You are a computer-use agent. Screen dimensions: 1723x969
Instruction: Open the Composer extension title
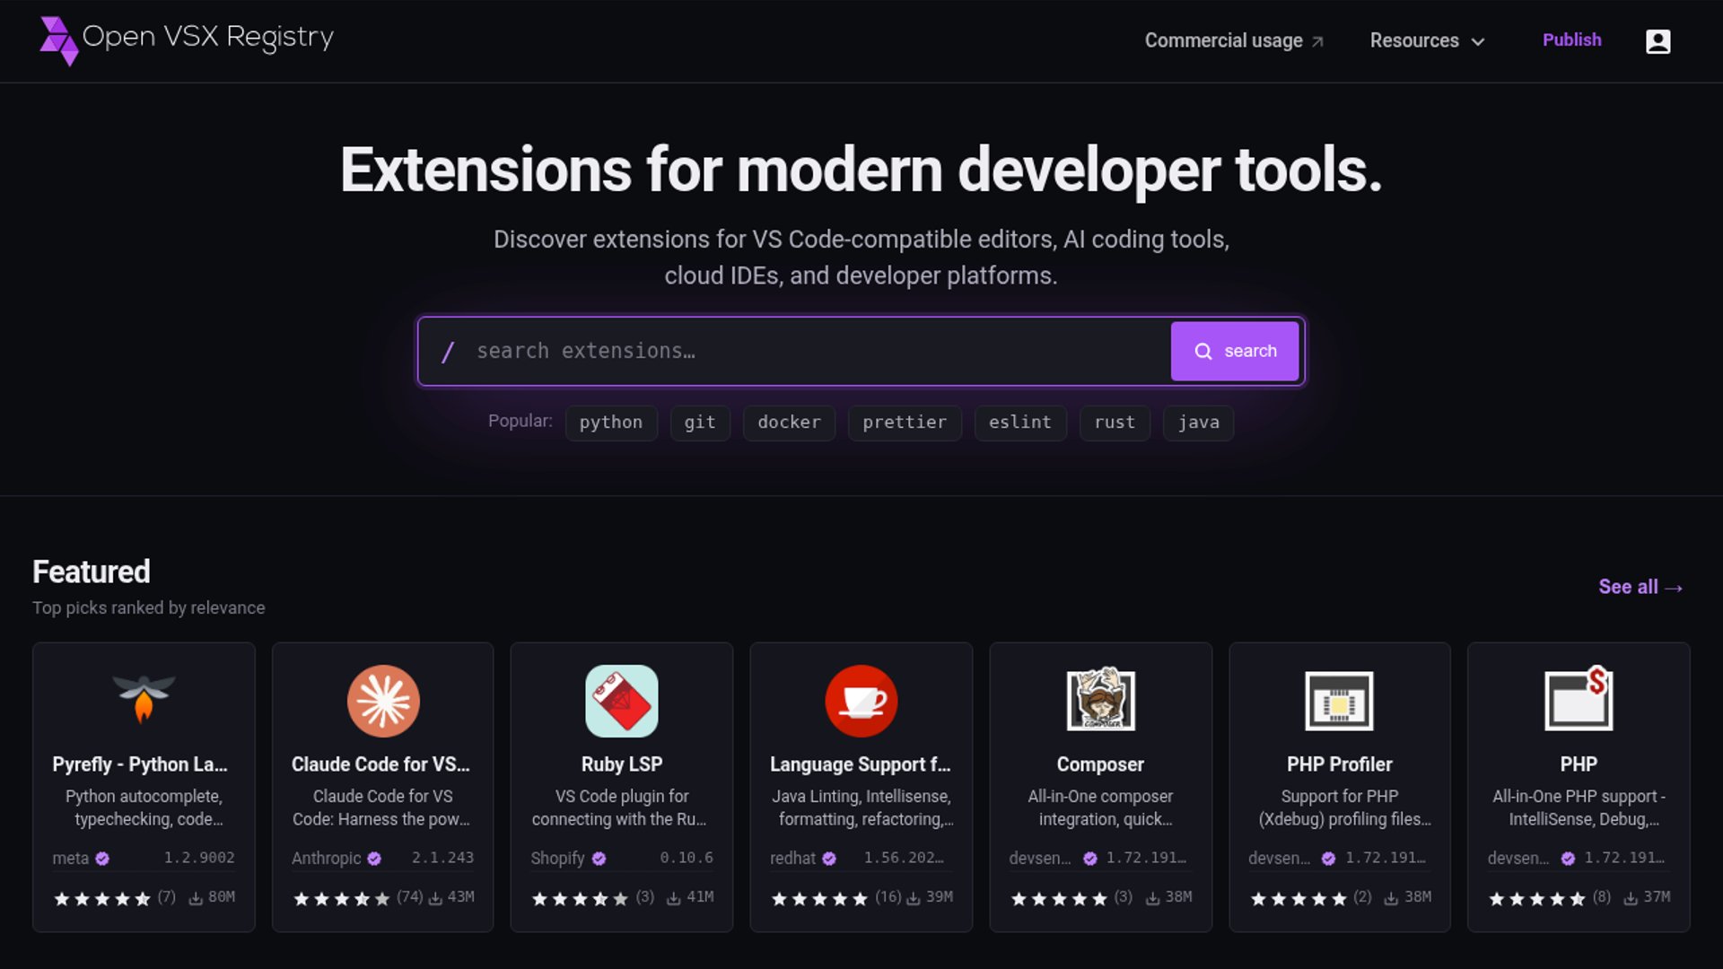[x=1100, y=764]
